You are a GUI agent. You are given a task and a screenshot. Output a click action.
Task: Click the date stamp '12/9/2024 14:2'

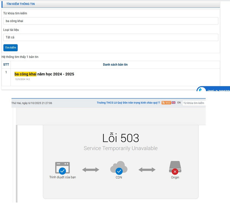[23, 79]
